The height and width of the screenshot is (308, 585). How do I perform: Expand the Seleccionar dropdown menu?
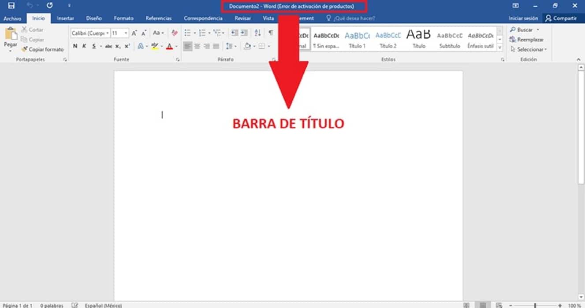(528, 49)
